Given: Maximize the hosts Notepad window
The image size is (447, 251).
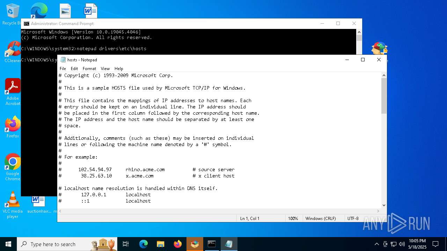Looking at the screenshot, I should pyautogui.click(x=363, y=60).
